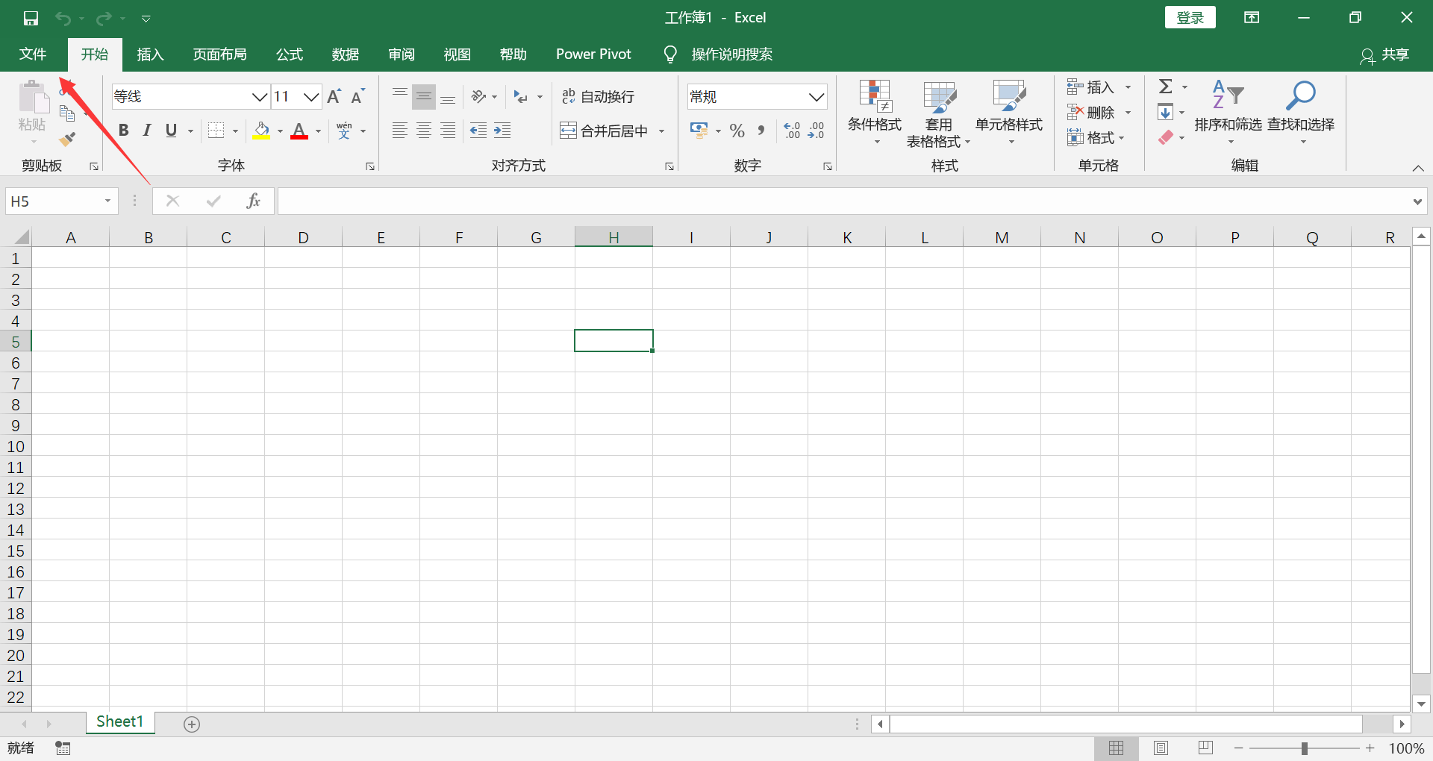Switch to Normal view in the status bar
This screenshot has width=1433, height=761.
click(x=1117, y=748)
